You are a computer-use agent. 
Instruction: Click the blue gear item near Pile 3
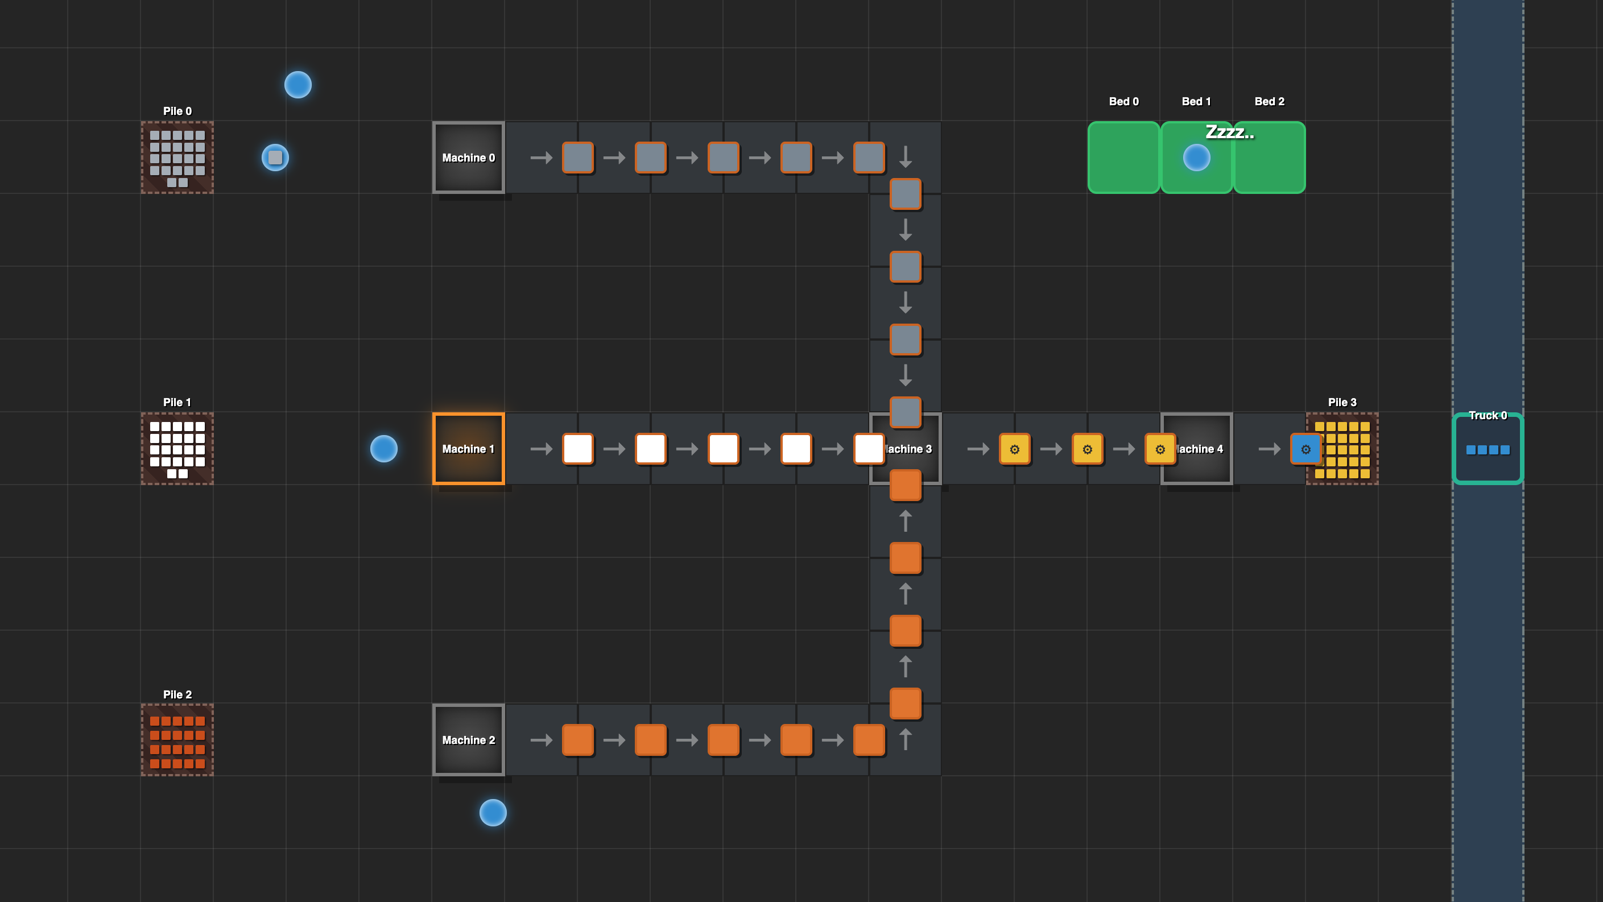(x=1305, y=449)
